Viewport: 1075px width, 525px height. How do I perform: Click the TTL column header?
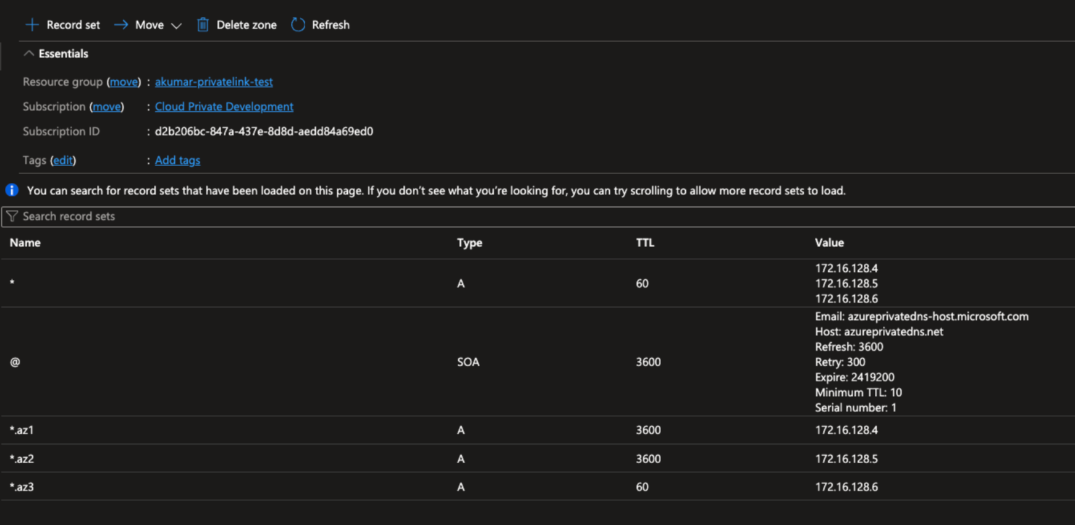[645, 243]
